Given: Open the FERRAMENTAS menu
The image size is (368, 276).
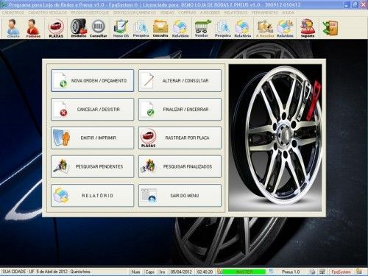Looking at the screenshot, I should coord(265,13).
